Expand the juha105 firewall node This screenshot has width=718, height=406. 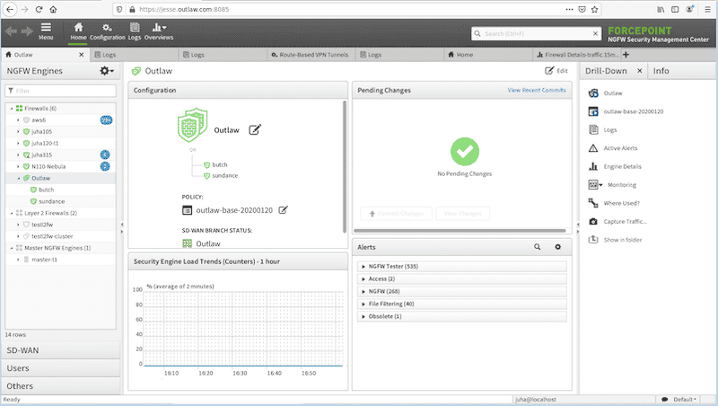coord(18,131)
